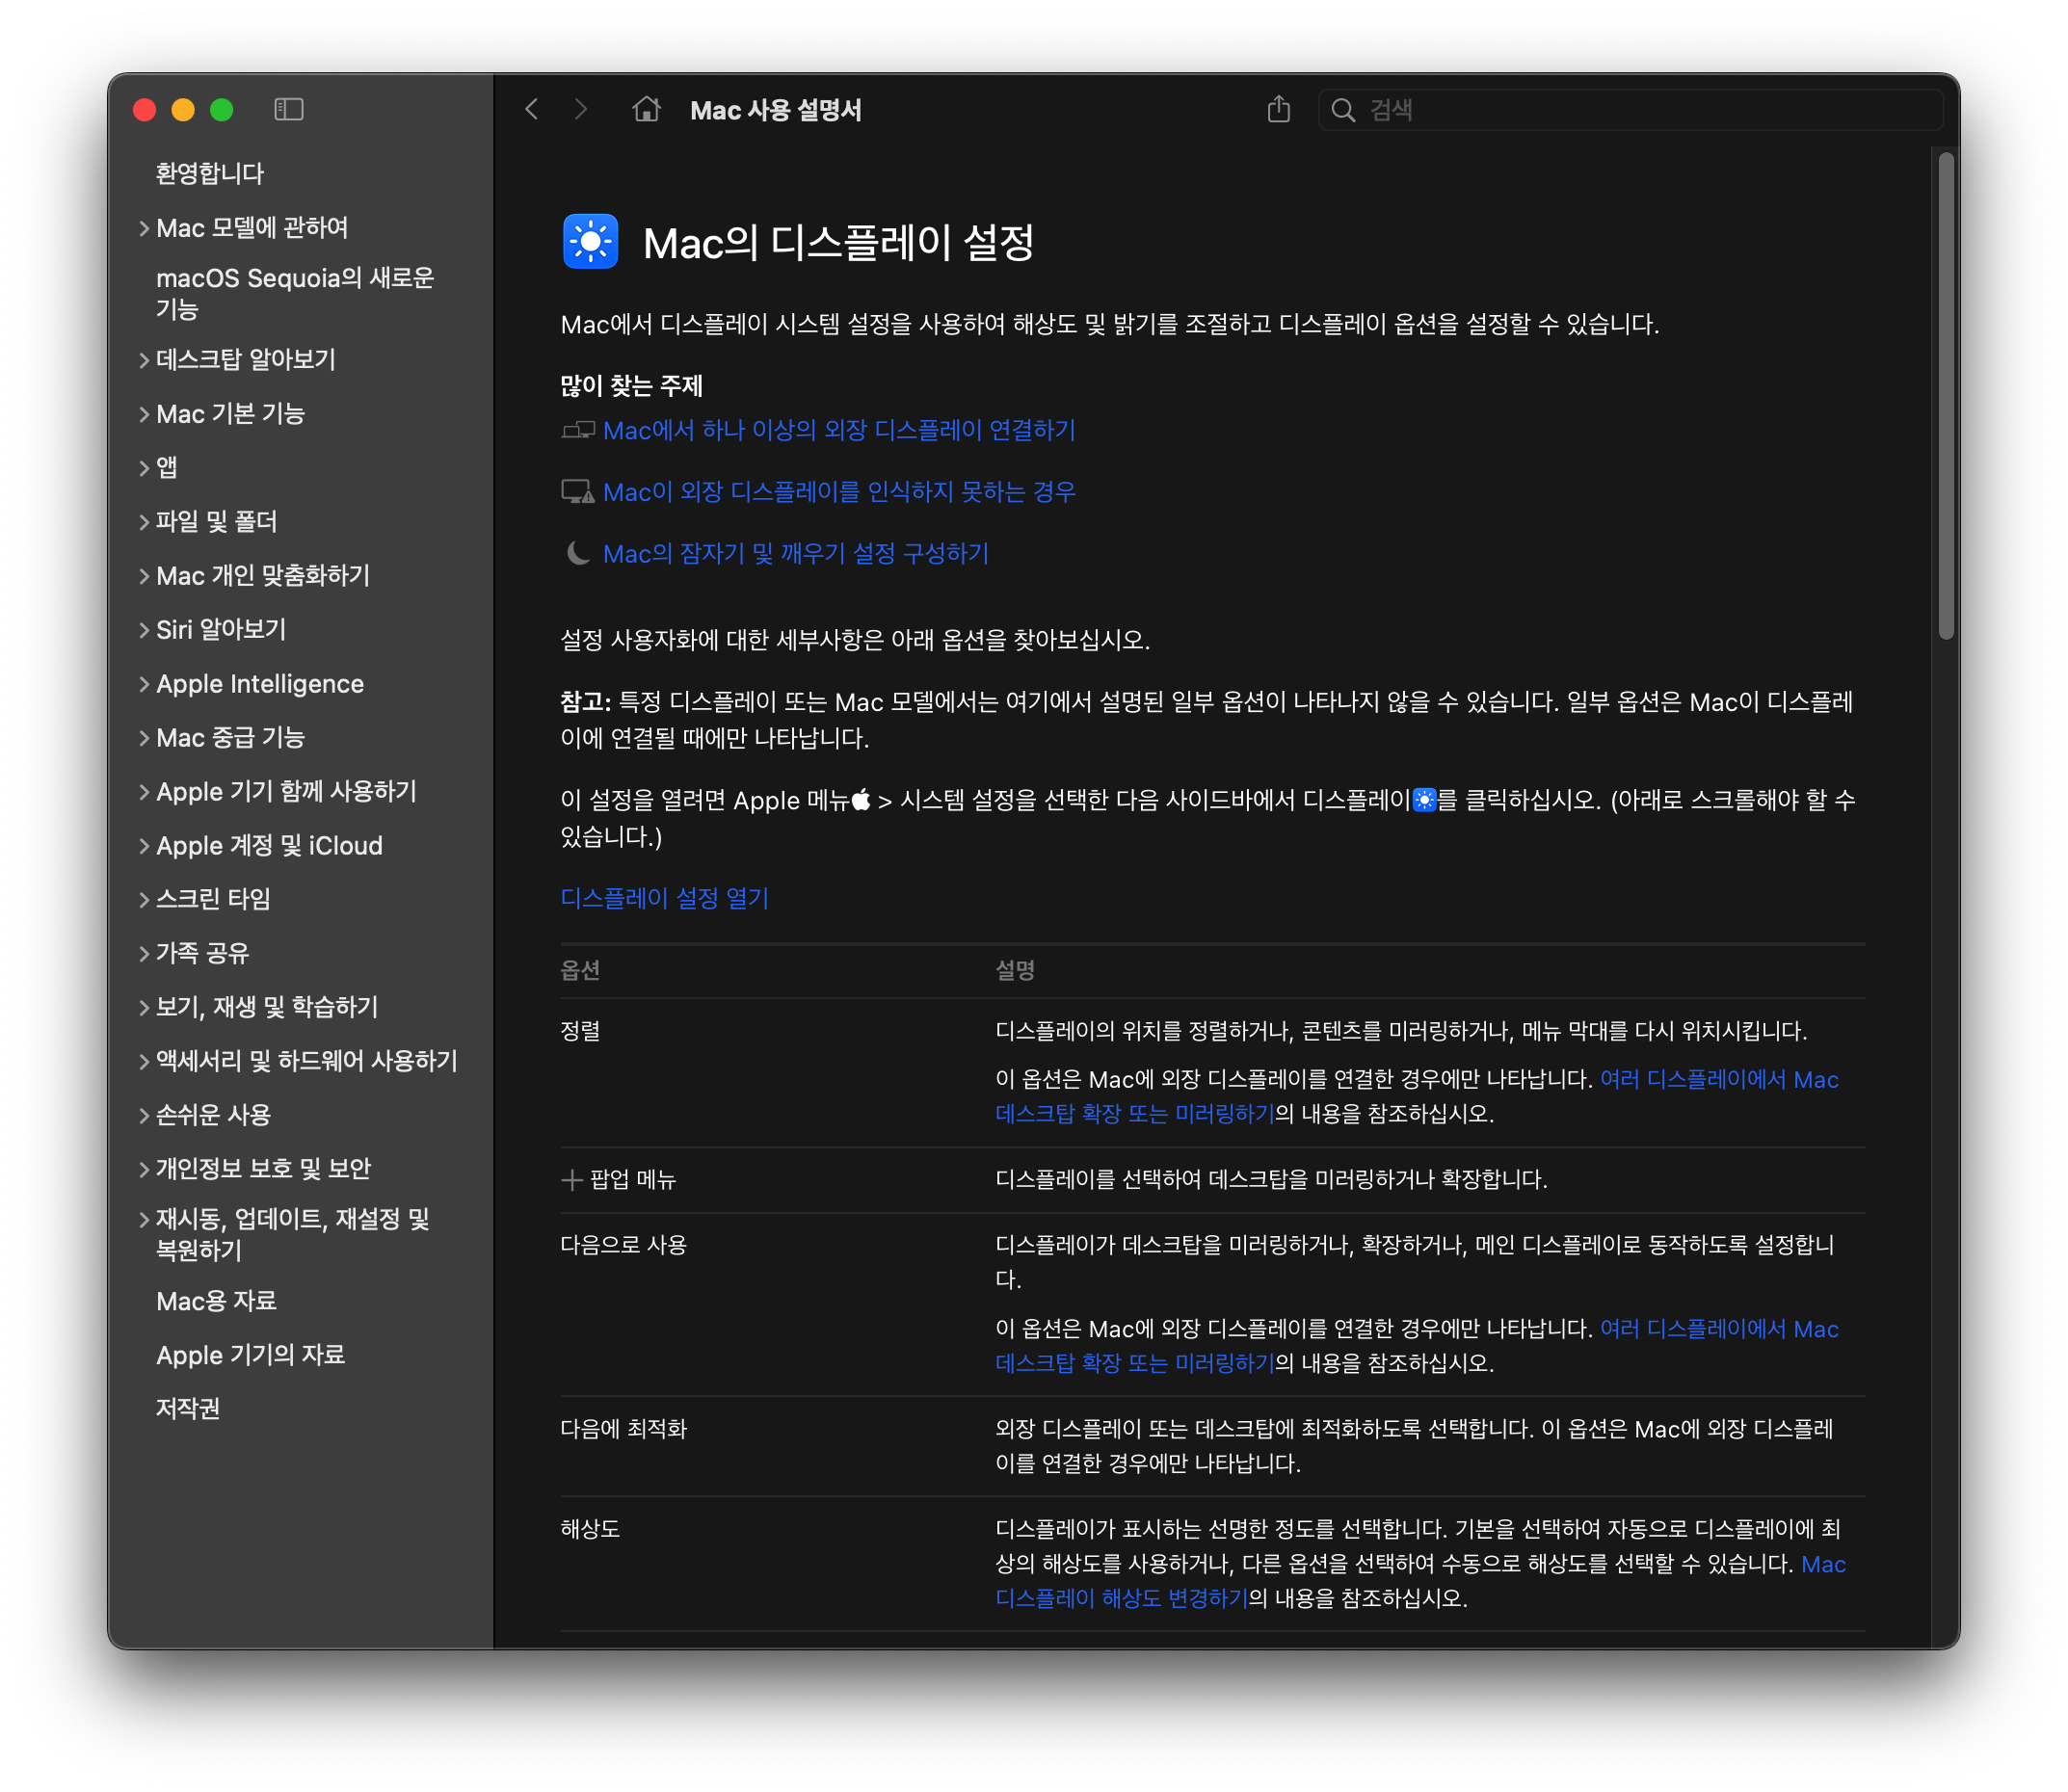This screenshot has height=1792, width=2068.
Task: Expand the '파일 및 폴더' sidebar section
Action: tap(144, 522)
